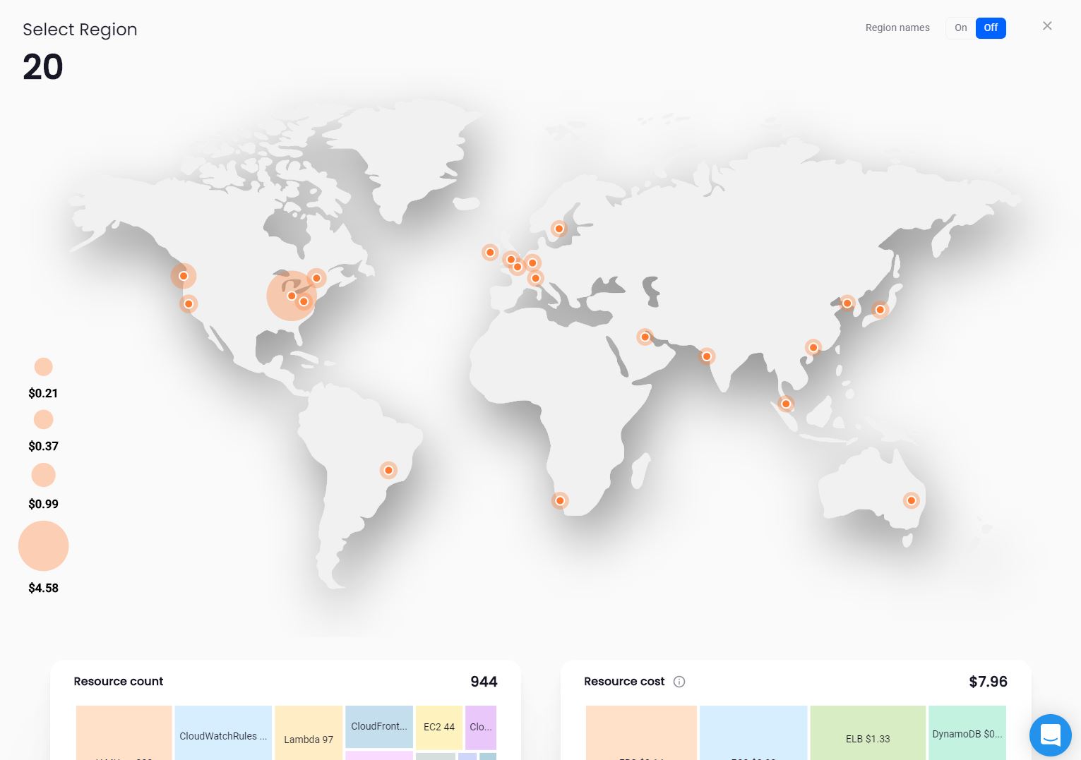
Task: Select the Cape Town marker in South Africa
Action: (560, 500)
